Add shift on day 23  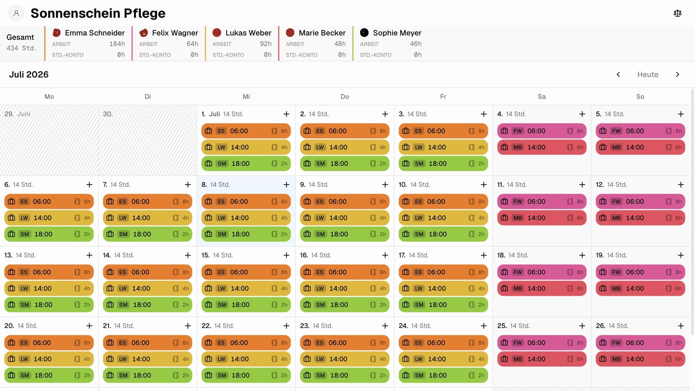tap(385, 326)
